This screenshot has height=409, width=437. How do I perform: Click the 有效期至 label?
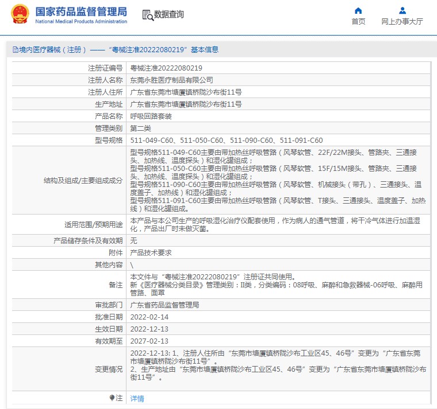click(109, 341)
